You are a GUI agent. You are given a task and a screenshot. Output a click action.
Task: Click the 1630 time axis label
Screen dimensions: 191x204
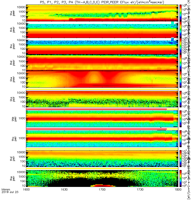(x=64, y=189)
